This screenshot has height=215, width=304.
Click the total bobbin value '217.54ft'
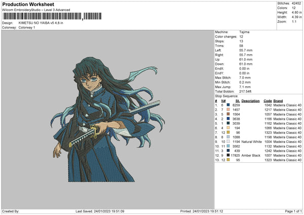pyautogui.click(x=245, y=92)
